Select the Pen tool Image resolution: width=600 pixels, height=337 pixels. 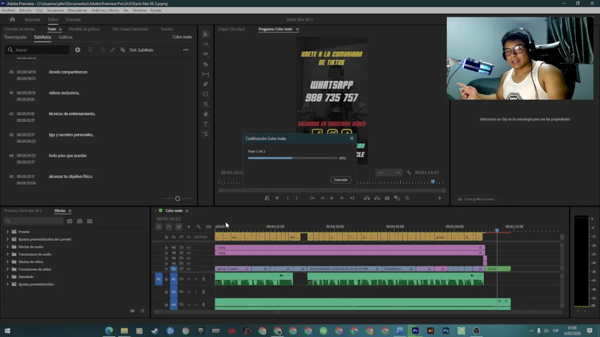(205, 84)
